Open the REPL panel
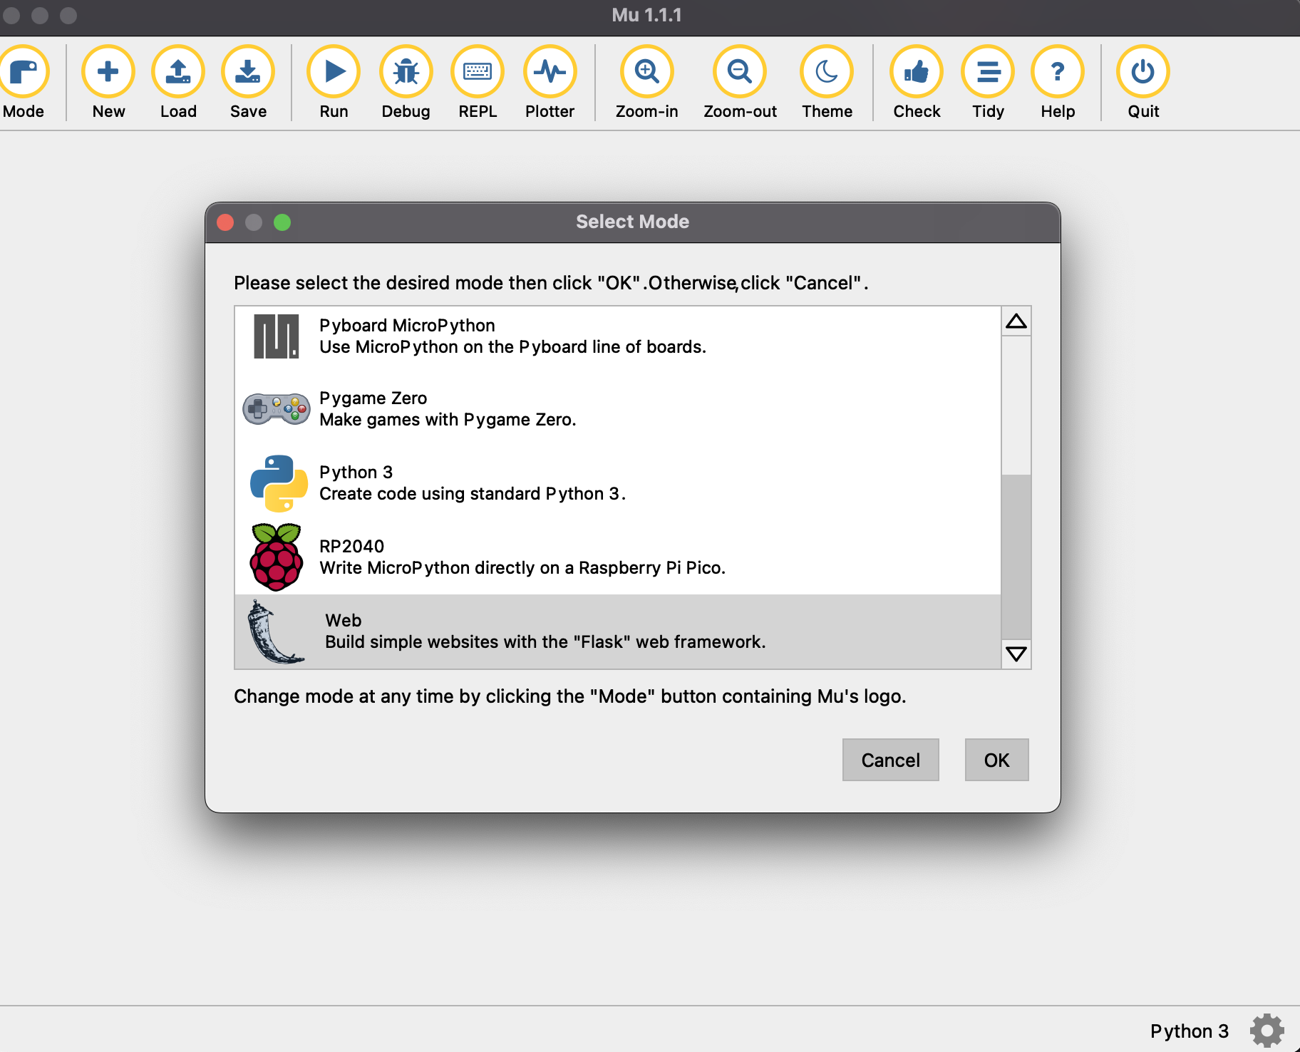The height and width of the screenshot is (1052, 1300). click(478, 82)
